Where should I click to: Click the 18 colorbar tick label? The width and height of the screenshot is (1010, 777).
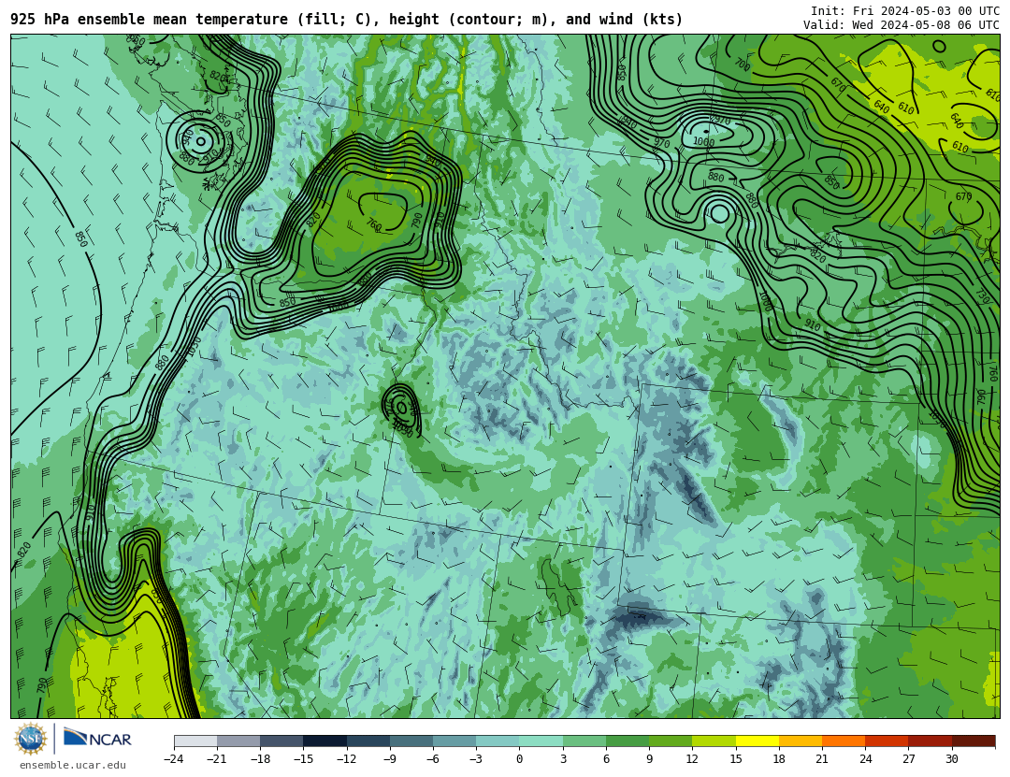coord(779,759)
